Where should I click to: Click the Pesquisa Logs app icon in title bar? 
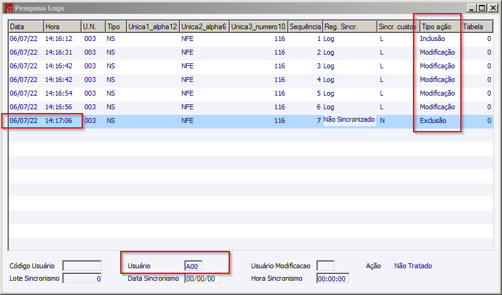point(9,8)
